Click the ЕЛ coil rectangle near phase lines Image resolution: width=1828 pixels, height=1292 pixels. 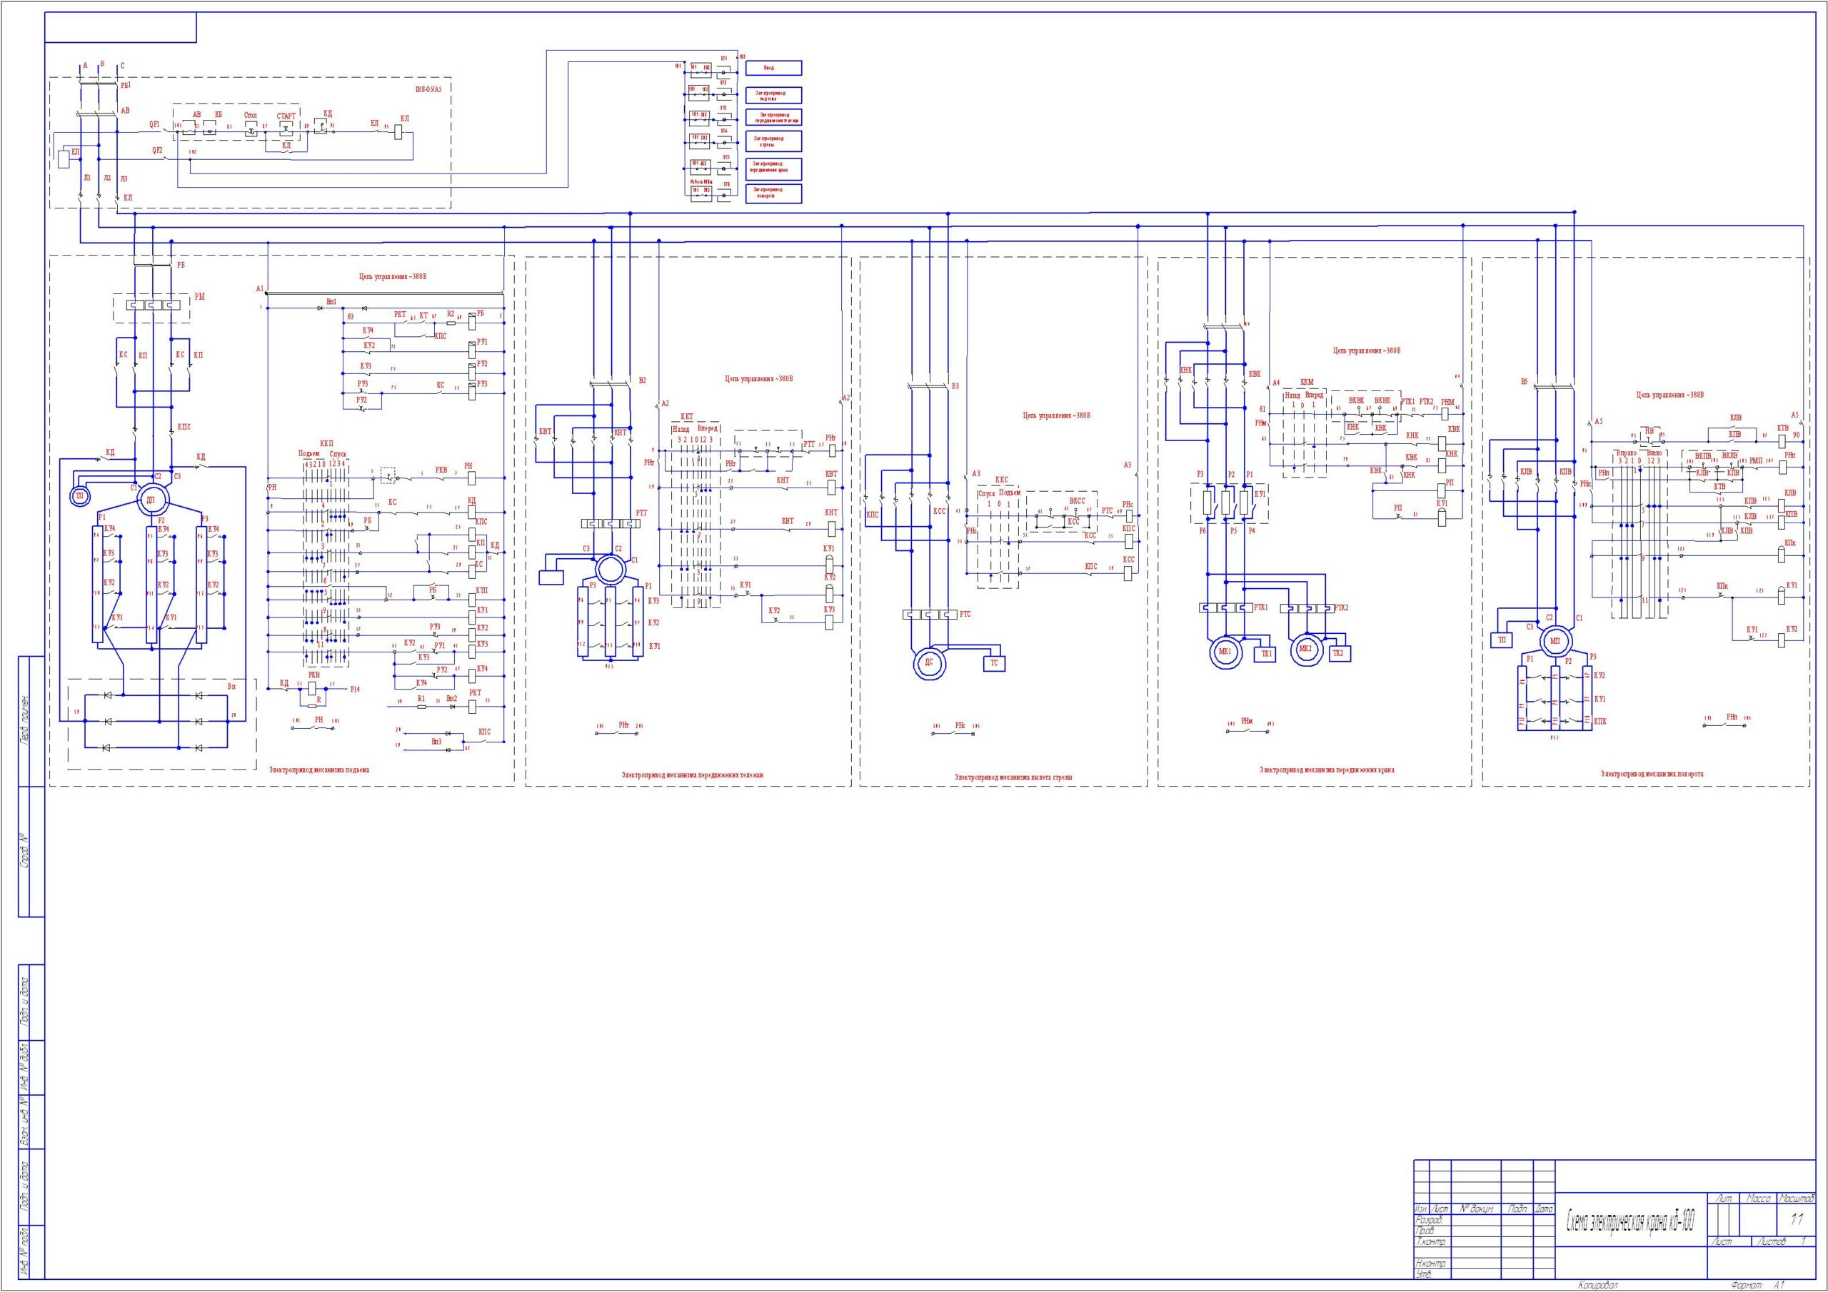pyautogui.click(x=64, y=158)
